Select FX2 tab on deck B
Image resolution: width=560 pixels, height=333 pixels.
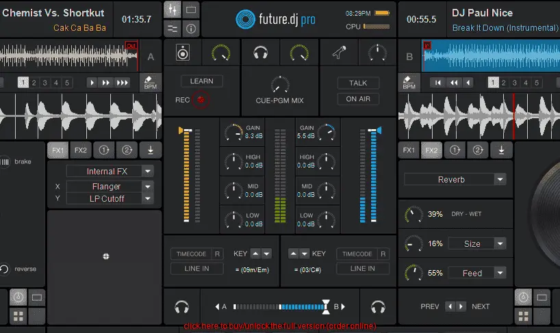tap(431, 150)
